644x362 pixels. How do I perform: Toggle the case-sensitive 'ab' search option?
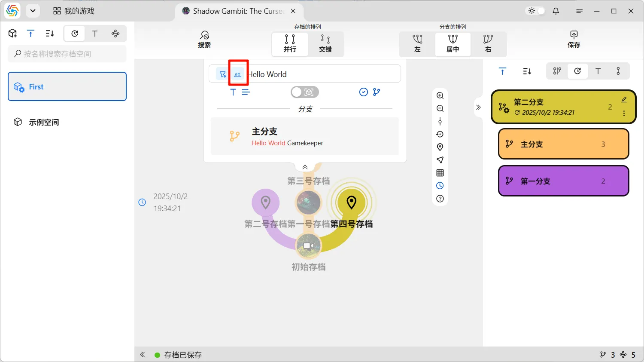point(238,74)
